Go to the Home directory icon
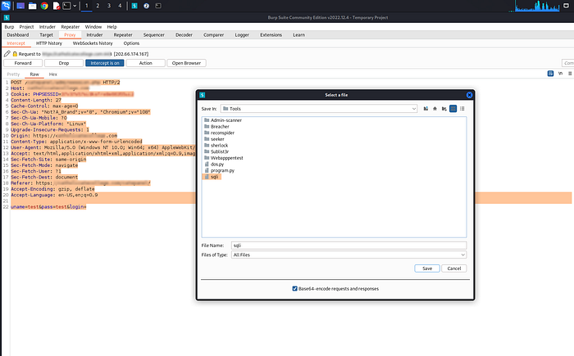Image resolution: width=574 pixels, height=356 pixels. 435,109
